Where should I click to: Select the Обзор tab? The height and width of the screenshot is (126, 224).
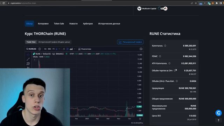[29, 23]
